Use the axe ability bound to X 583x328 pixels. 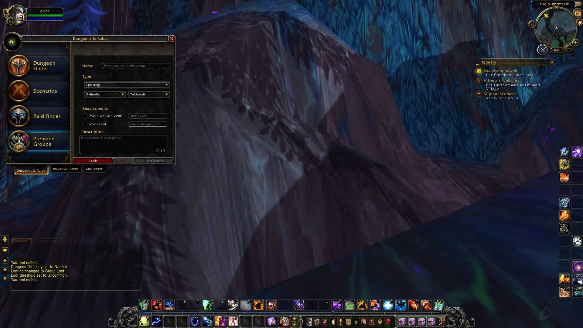pos(271,305)
